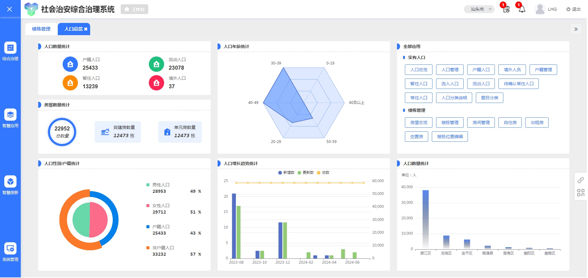
Task: Open 境外人员 application
Action: (512, 70)
